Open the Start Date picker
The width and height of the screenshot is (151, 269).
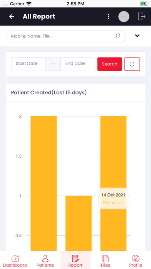(x=28, y=64)
